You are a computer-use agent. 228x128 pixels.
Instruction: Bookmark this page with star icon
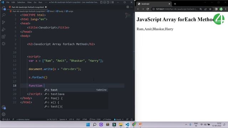coord(210,9)
